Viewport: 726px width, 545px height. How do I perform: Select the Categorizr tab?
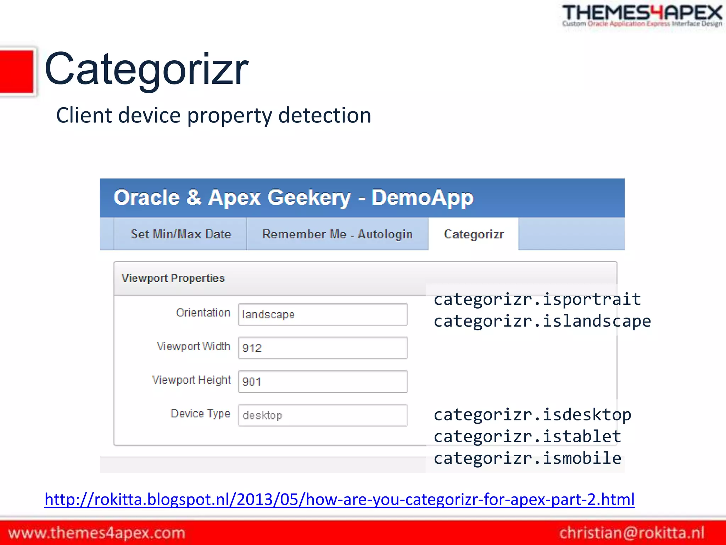474,234
